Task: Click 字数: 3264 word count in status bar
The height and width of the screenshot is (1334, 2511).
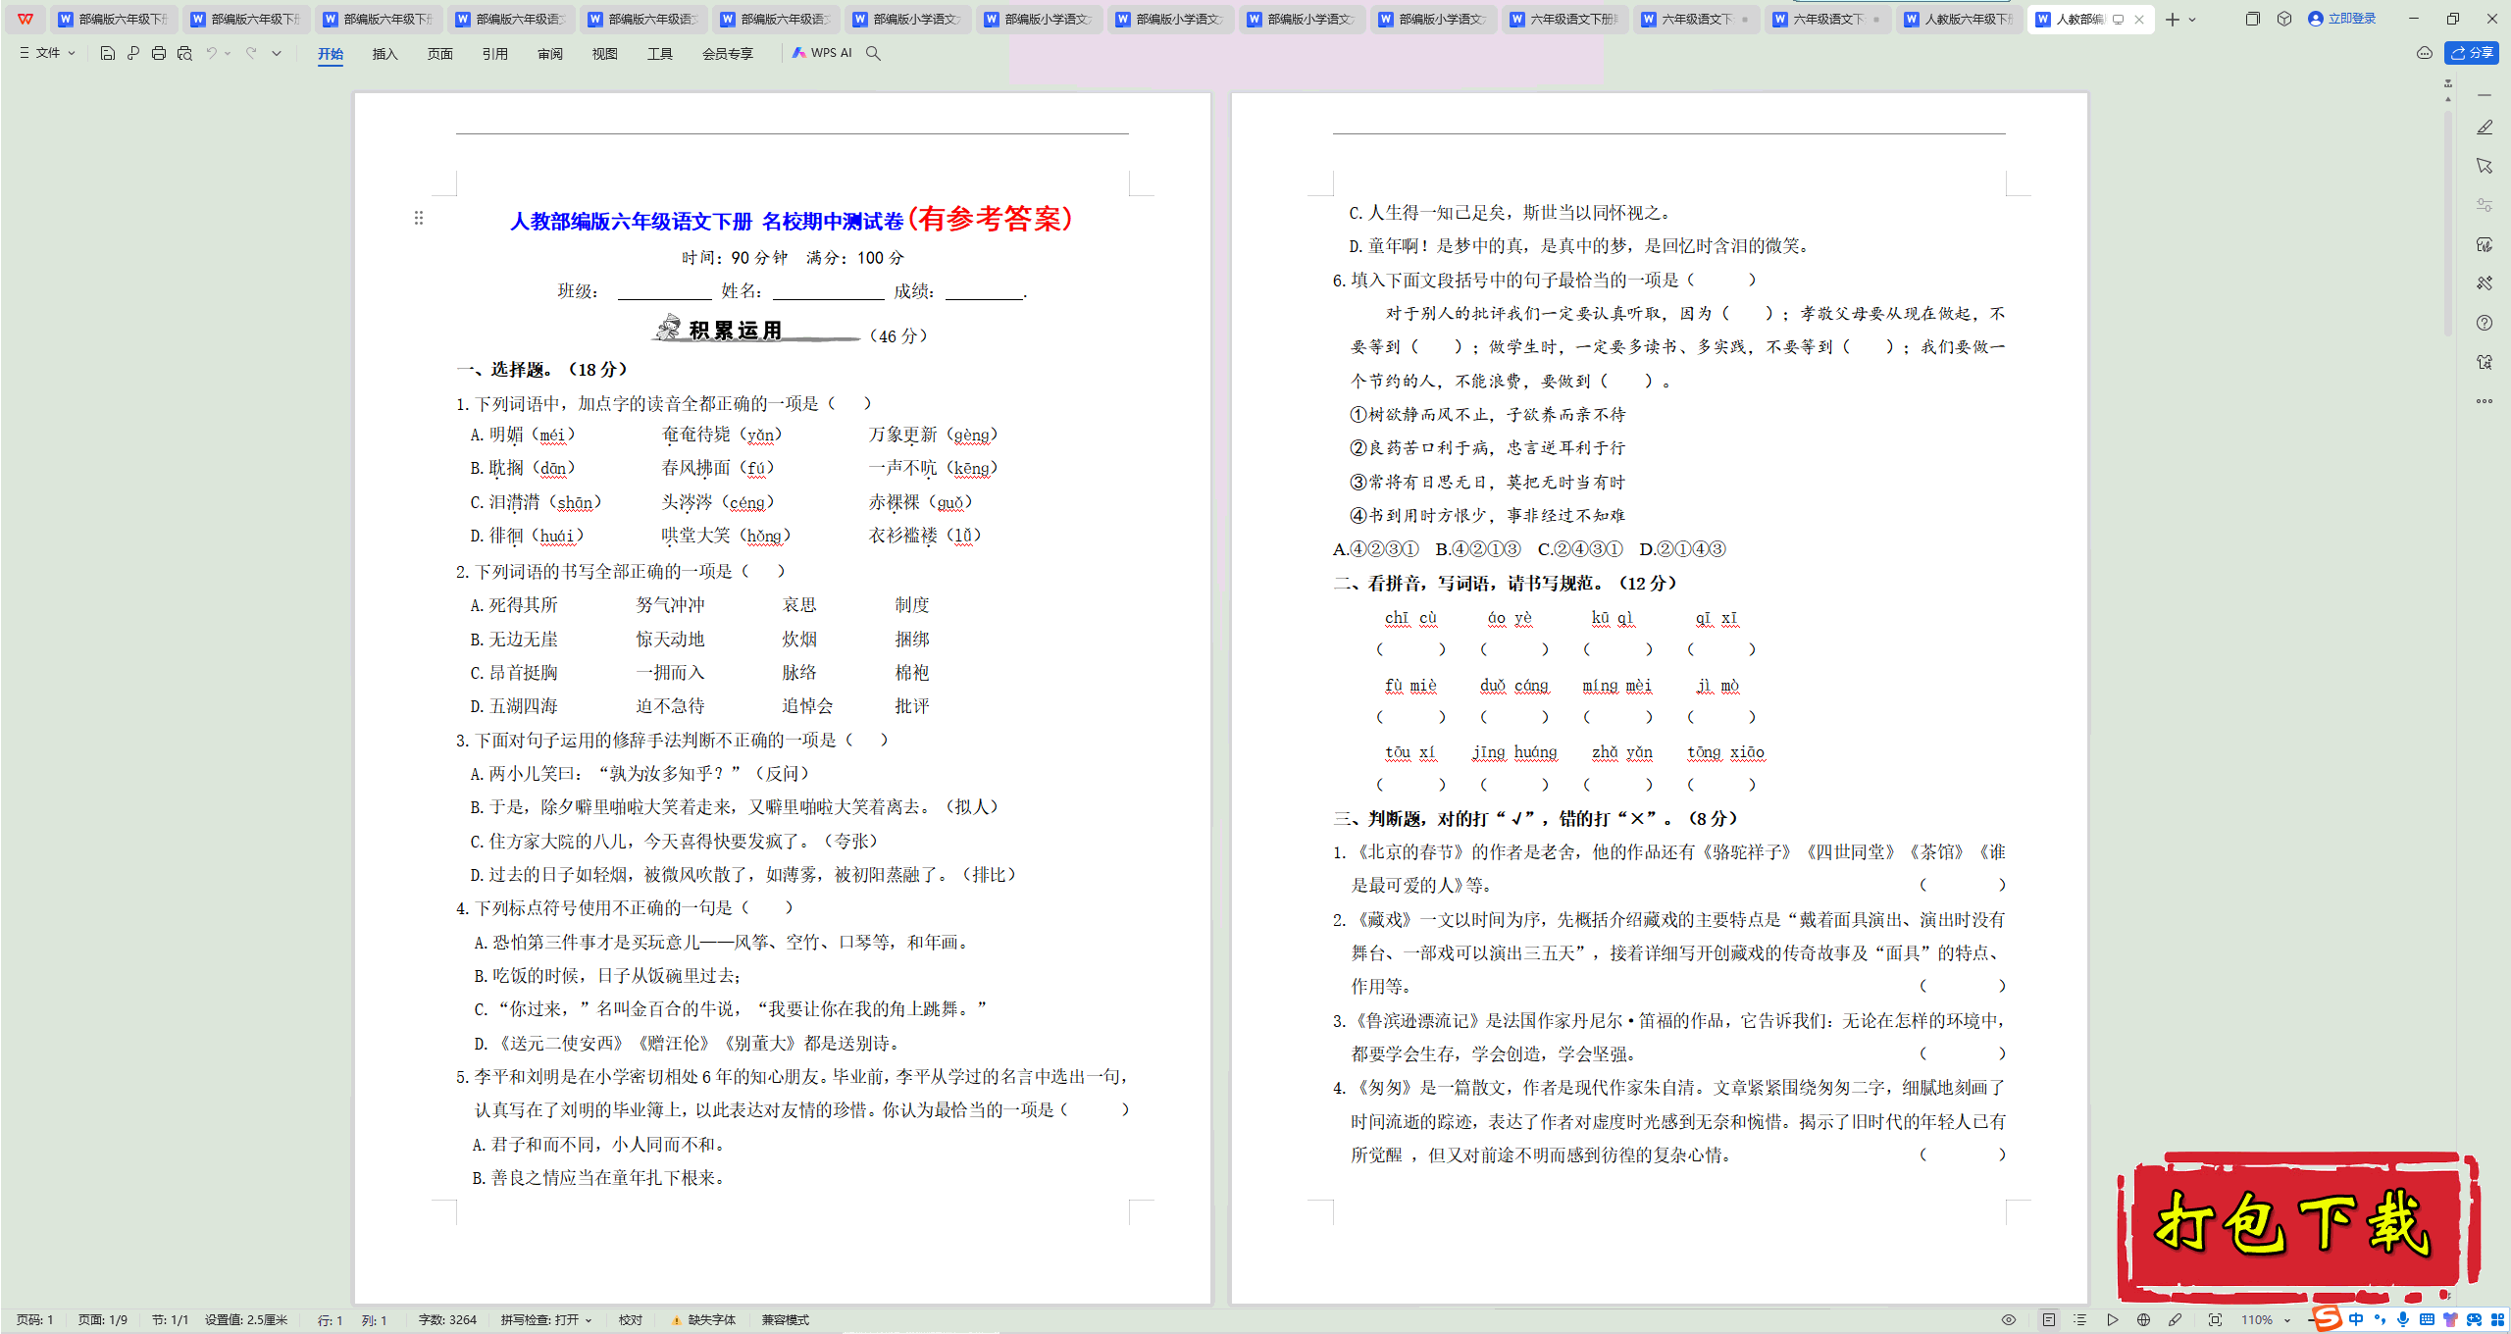Action: (x=447, y=1320)
